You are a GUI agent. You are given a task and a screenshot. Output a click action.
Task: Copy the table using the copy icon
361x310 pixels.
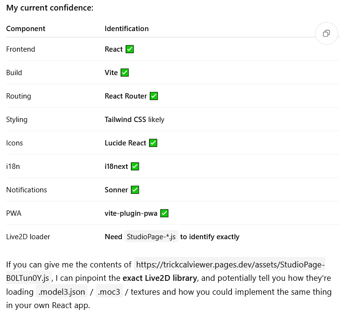(x=326, y=33)
